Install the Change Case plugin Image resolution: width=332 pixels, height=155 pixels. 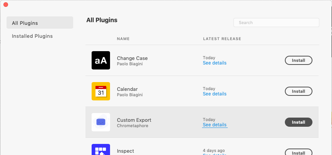pyautogui.click(x=299, y=60)
